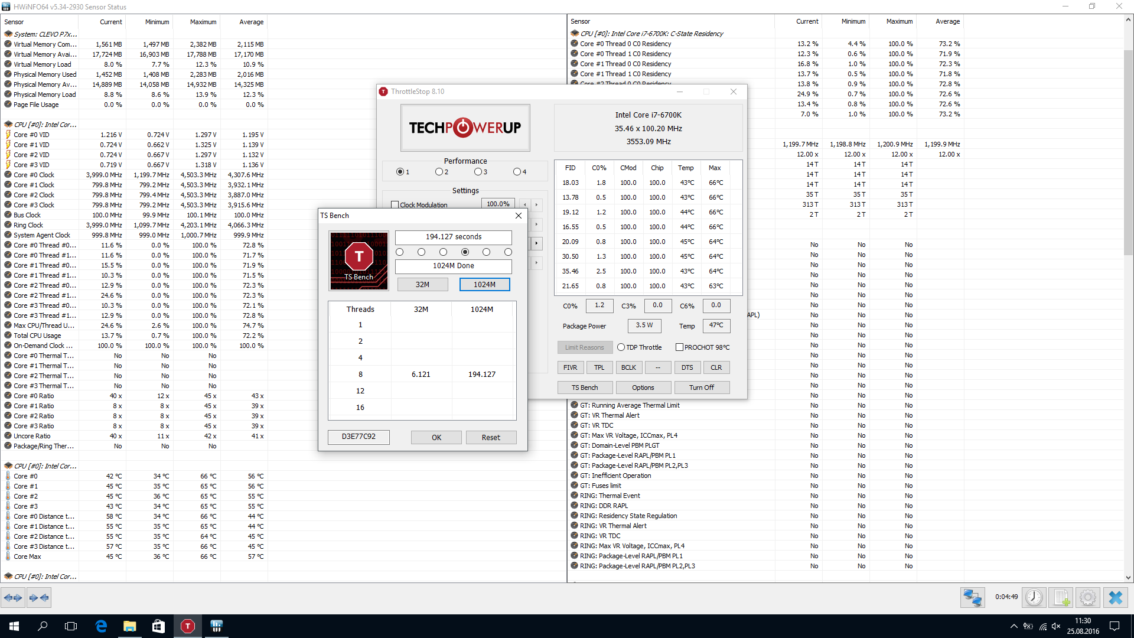This screenshot has width=1134, height=638.
Task: Click Average header above 2,115 MB
Action: [251, 22]
